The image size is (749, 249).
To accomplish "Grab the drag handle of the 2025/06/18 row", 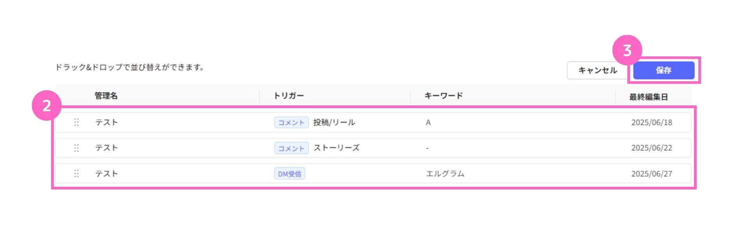I will click(76, 122).
